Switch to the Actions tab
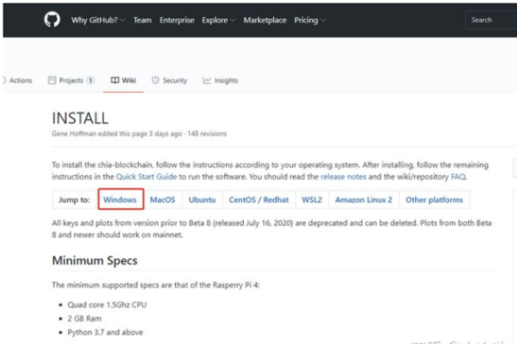Screen dimensions: 517x344 [17, 80]
